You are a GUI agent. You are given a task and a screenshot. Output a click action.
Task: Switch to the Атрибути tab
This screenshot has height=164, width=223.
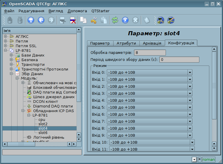tap(126, 43)
